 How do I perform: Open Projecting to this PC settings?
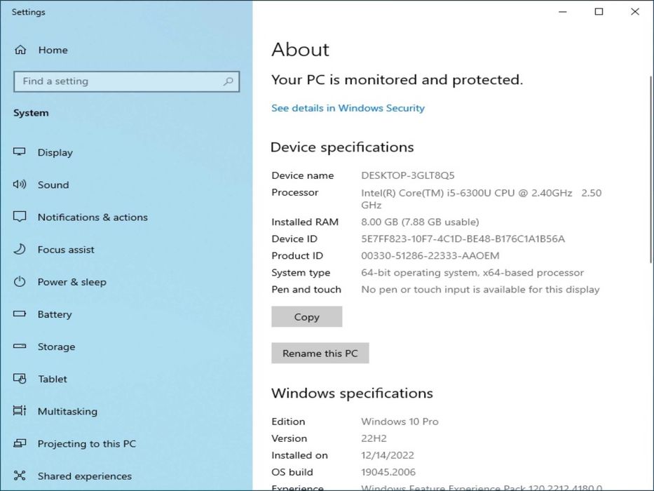coord(86,443)
